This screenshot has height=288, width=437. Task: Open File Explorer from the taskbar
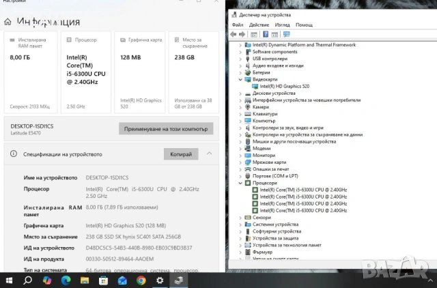pyautogui.click(x=85, y=280)
